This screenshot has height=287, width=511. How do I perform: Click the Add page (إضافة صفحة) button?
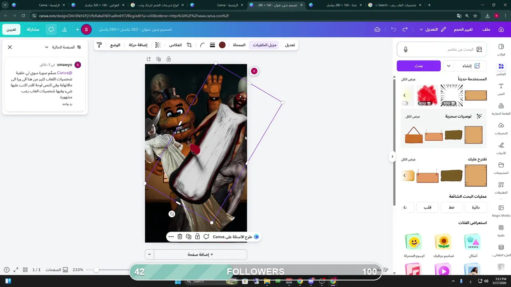pos(200,254)
